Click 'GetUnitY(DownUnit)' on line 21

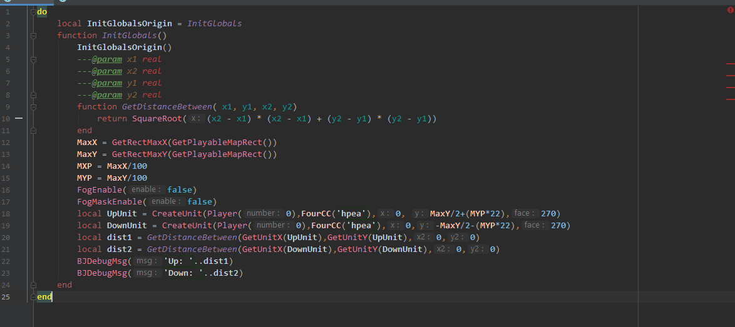point(382,249)
